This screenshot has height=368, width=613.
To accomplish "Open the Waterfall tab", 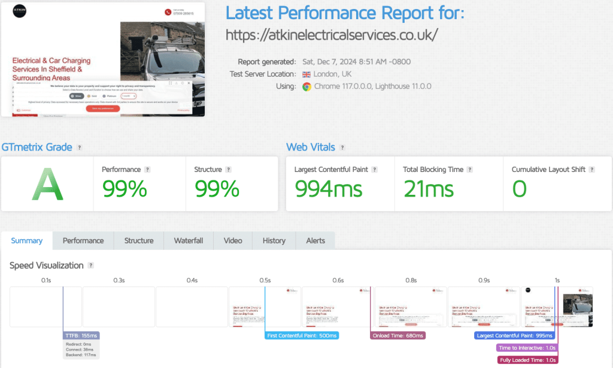I will (189, 241).
